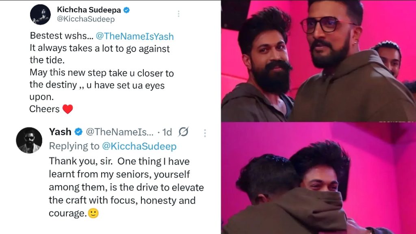This screenshot has width=416, height=234.
Task: Select the Yash display name
Action: click(x=60, y=132)
